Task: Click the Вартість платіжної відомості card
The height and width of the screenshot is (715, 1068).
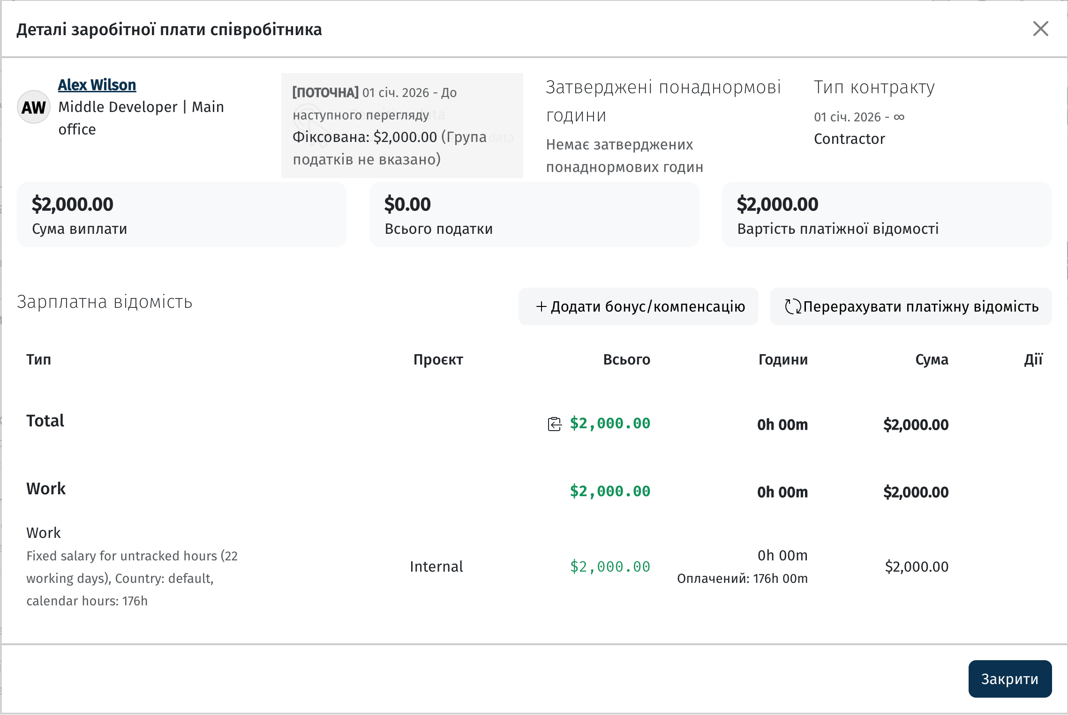Action: pyautogui.click(x=887, y=215)
